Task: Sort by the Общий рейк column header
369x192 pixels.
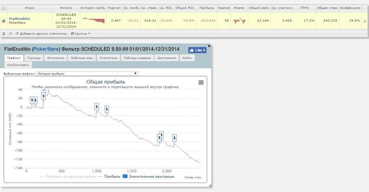Action: tap(259, 8)
